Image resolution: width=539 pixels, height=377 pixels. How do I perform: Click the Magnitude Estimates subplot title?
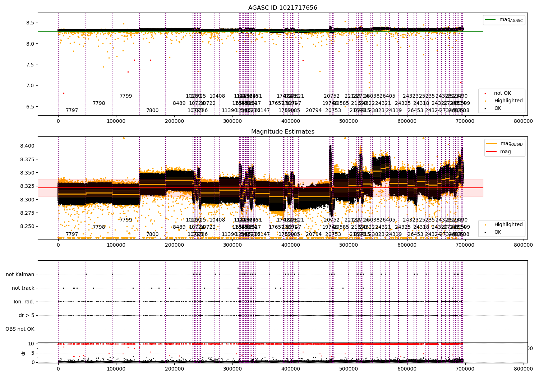tap(282, 132)
